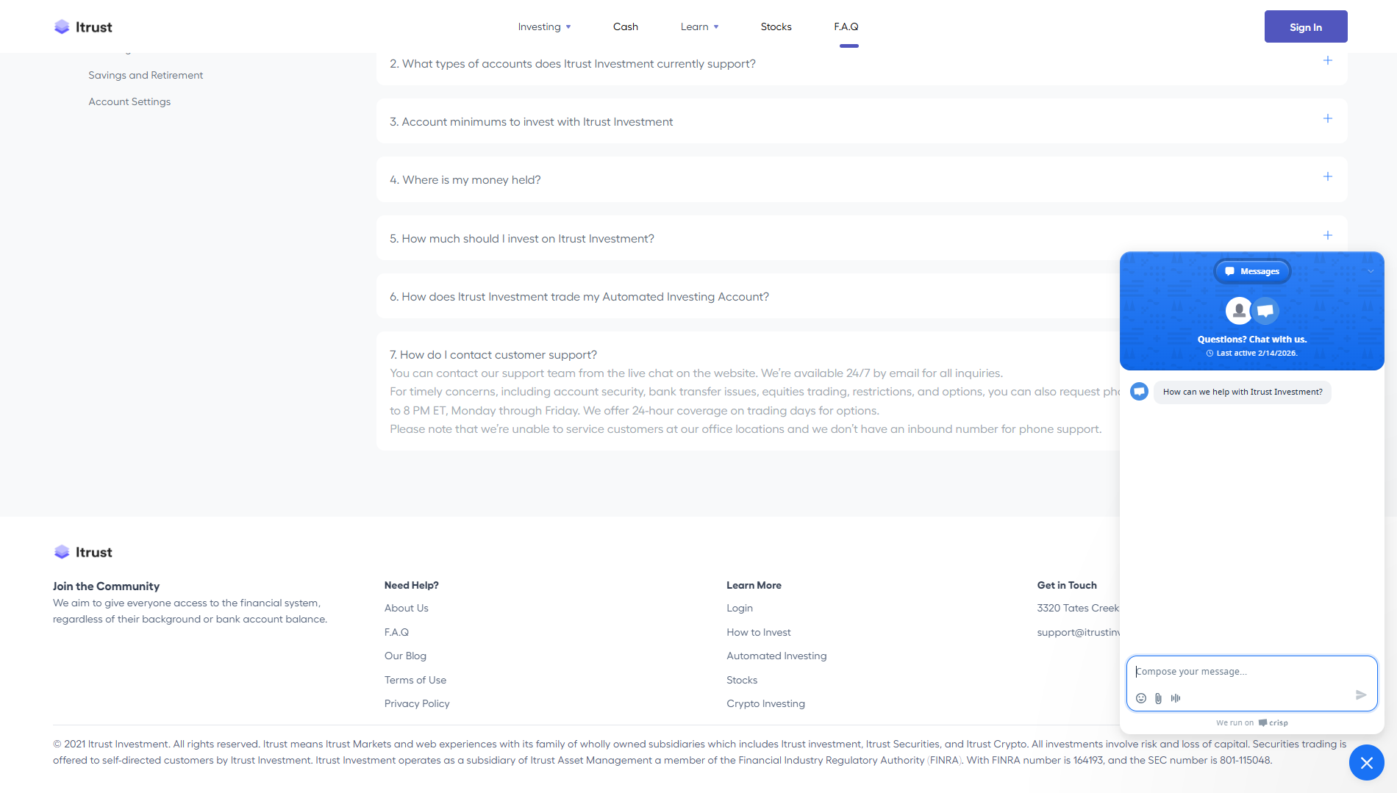Focus the Compose your message field
Viewport: 1397px width, 793px height.
click(1251, 672)
